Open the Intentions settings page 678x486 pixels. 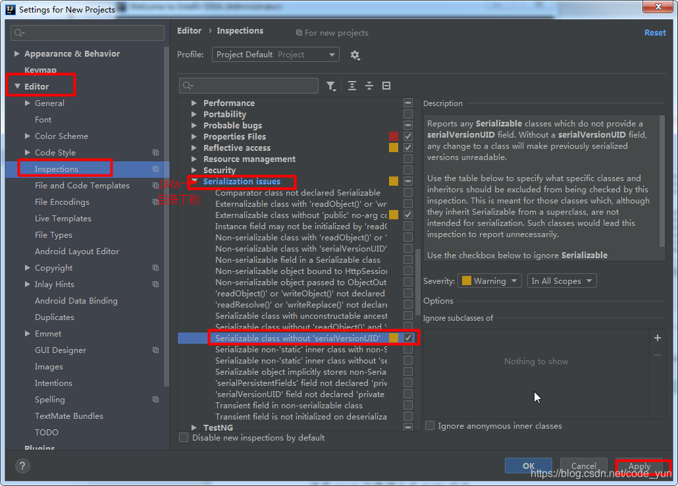pyautogui.click(x=53, y=383)
